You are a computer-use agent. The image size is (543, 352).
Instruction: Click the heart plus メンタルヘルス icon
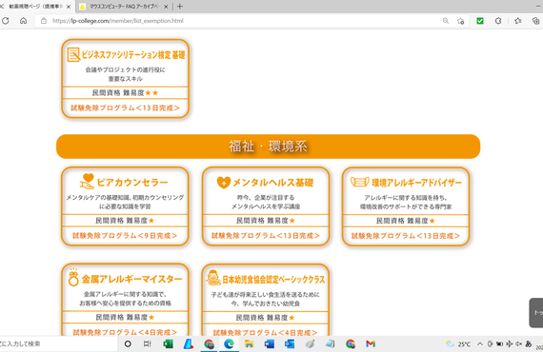coord(223,183)
